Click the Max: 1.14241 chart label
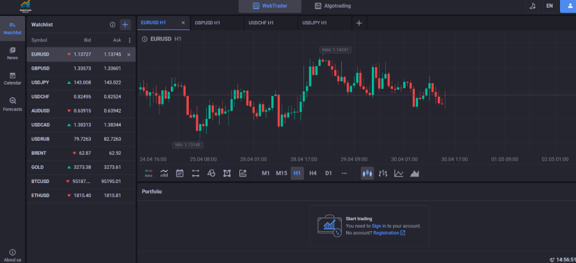This screenshot has width=576, height=263. pyautogui.click(x=335, y=49)
